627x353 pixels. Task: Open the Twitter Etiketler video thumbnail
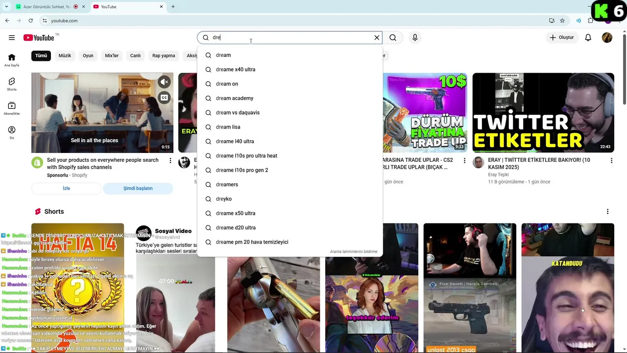tap(543, 113)
